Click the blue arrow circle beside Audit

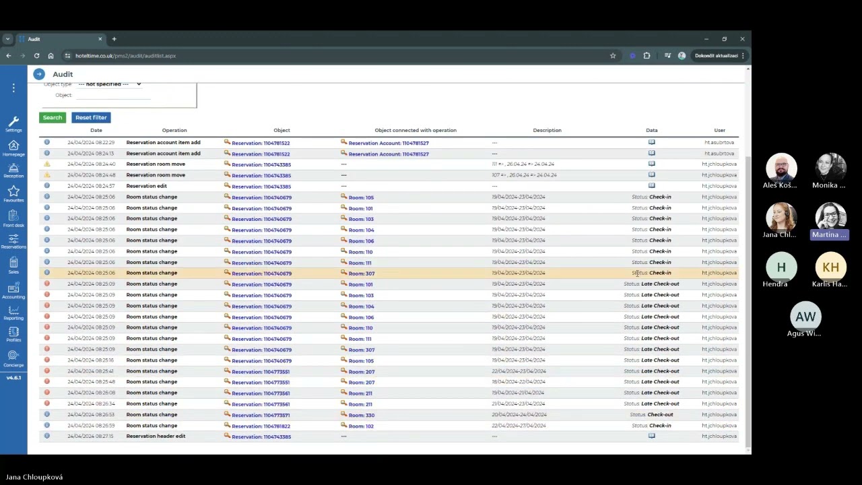[x=38, y=74]
